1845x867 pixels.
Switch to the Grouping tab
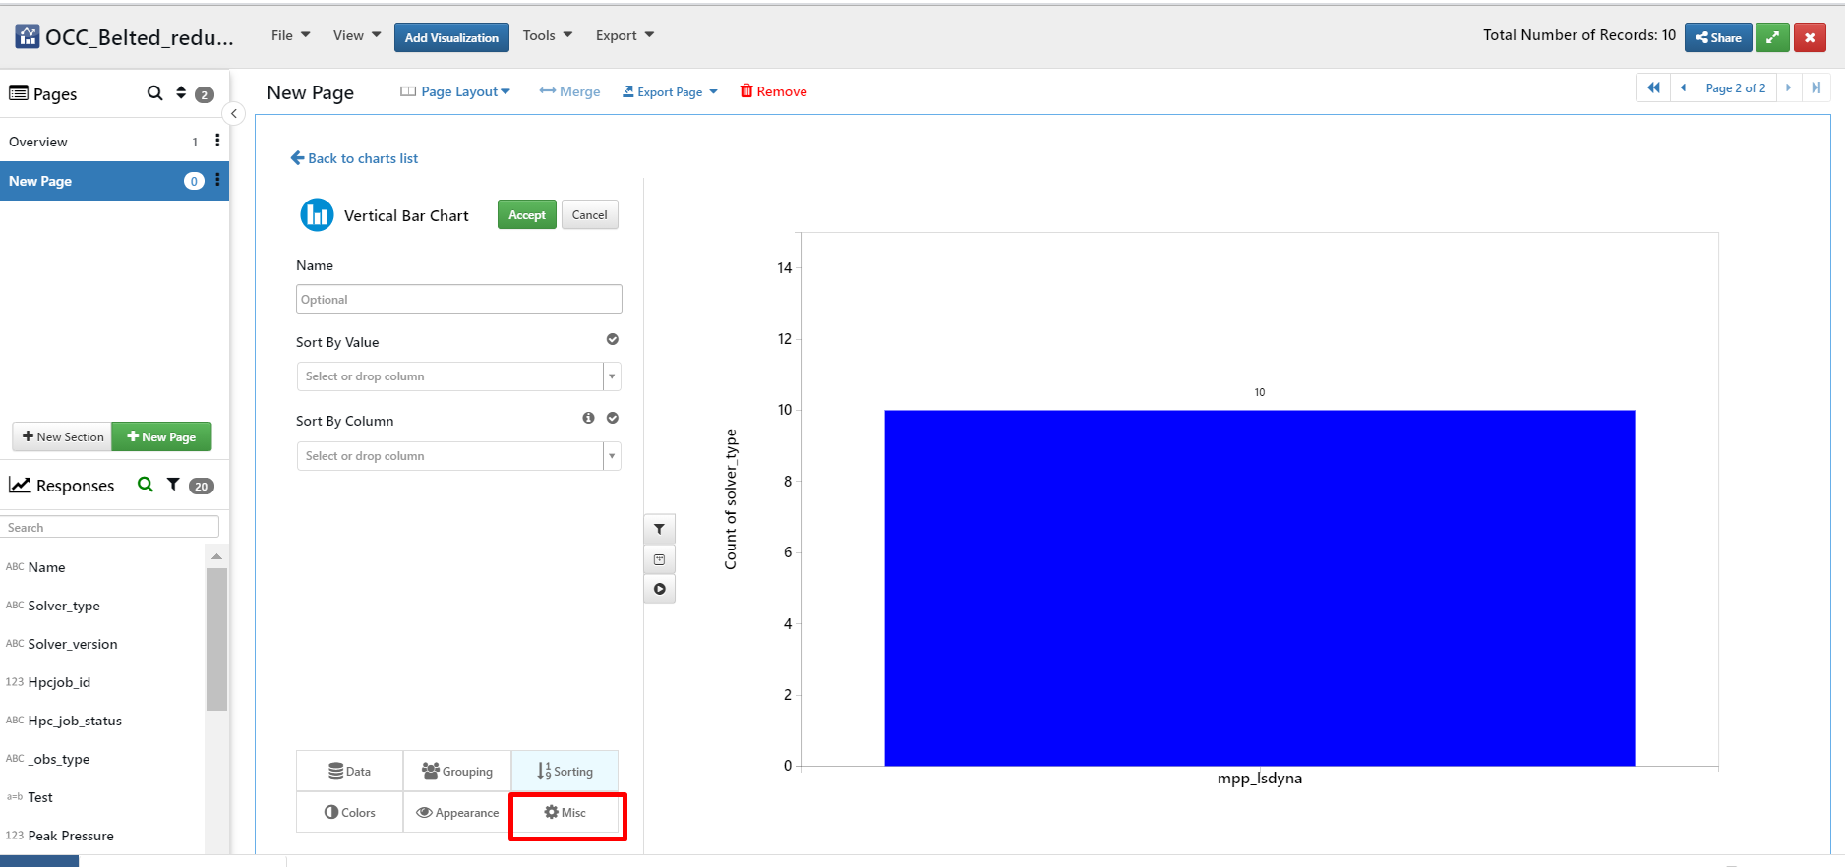point(457,771)
